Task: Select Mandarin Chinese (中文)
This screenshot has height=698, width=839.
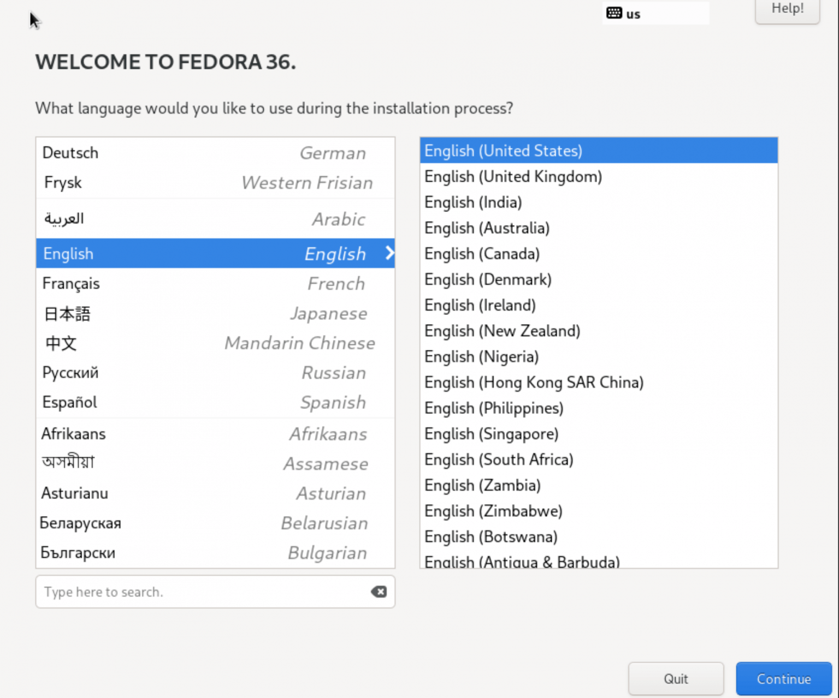Action: pyautogui.click(x=60, y=343)
